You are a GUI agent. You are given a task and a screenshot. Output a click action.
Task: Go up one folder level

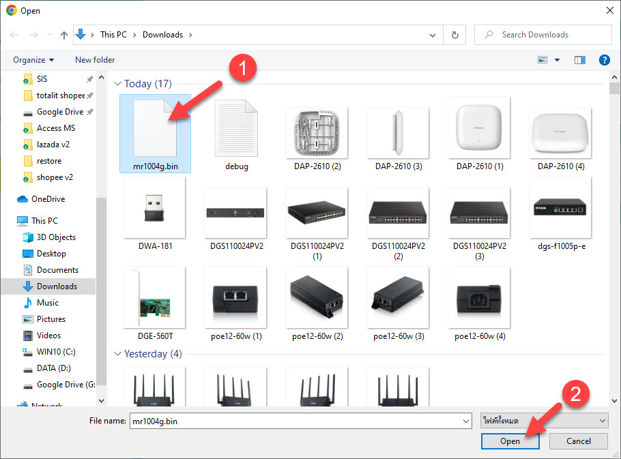[63, 35]
